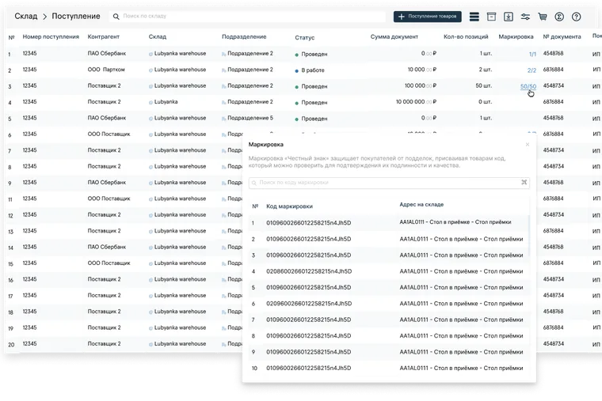
Task: Click the green status dot in row 3
Action: [296, 87]
